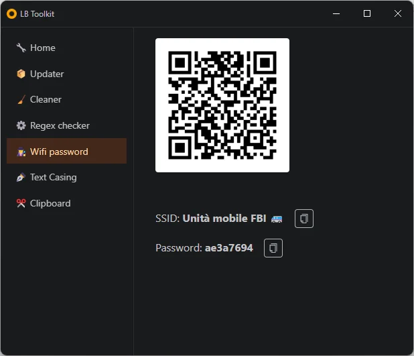The width and height of the screenshot is (414, 356).
Task: Go to the Updater section
Action: click(x=66, y=74)
